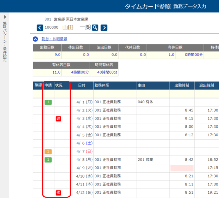This screenshot has width=219, height=198.
Task: Expand the 集計パターン・条件設定 side panel arrow
Action: pyautogui.click(x=5, y=17)
